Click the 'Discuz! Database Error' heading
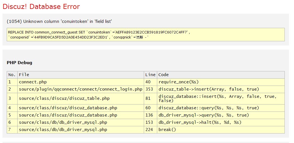This screenshot has width=294, height=143. point(41,7)
